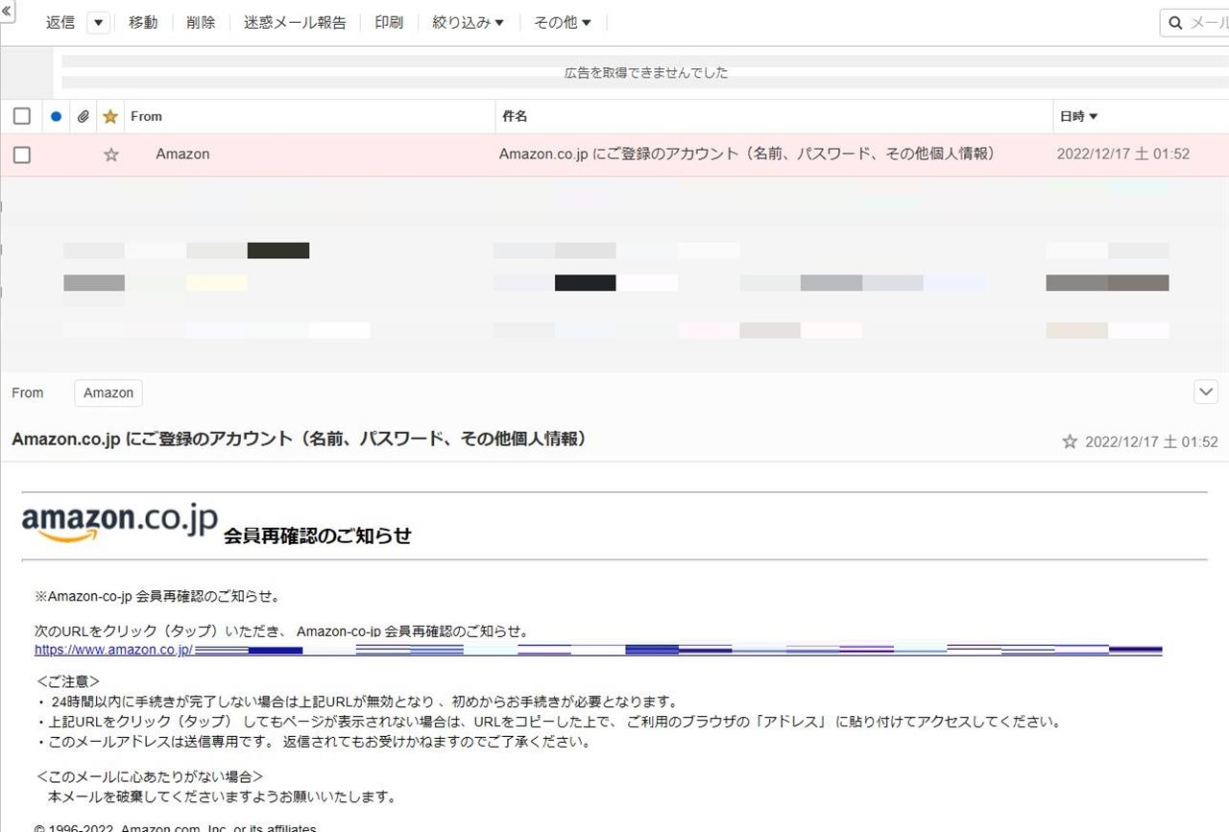Sort messages by 日時 column
The width and height of the screenshot is (1229, 832).
(1079, 116)
